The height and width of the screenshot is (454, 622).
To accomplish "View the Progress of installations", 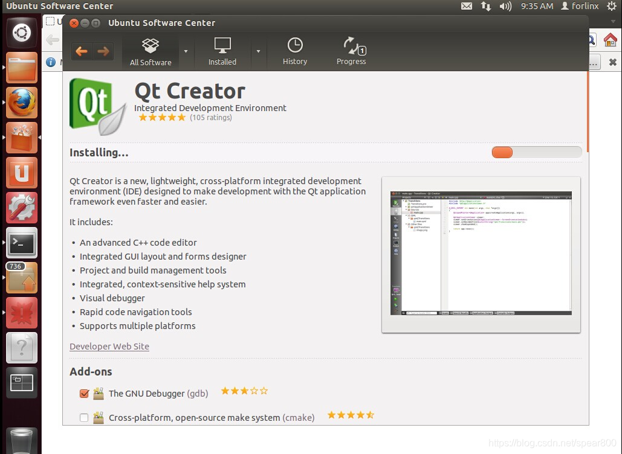I will tap(351, 51).
